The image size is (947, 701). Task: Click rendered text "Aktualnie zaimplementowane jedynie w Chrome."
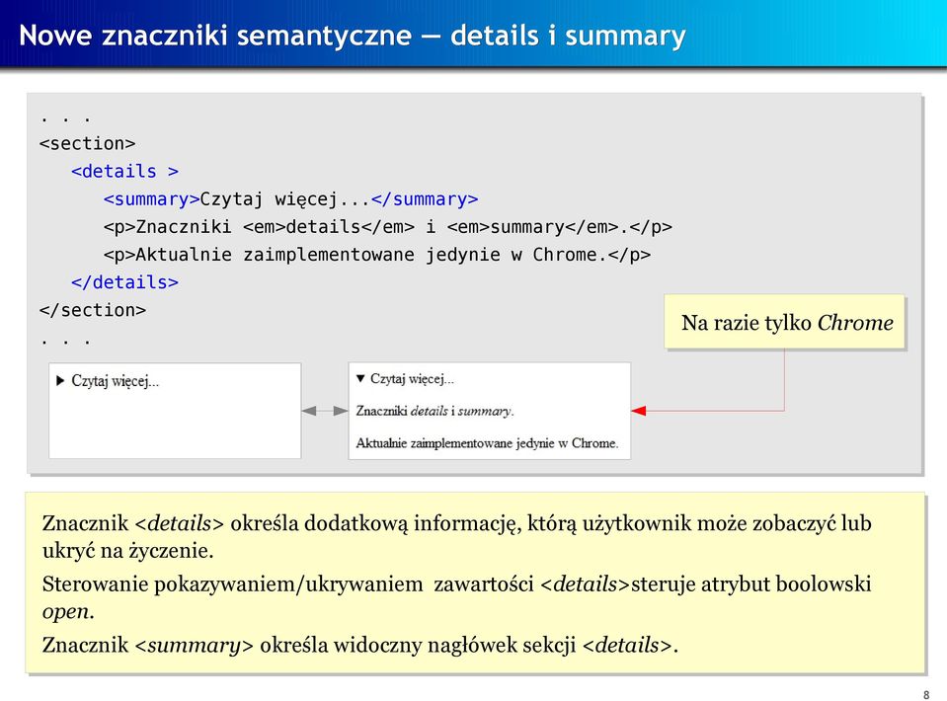click(x=488, y=443)
